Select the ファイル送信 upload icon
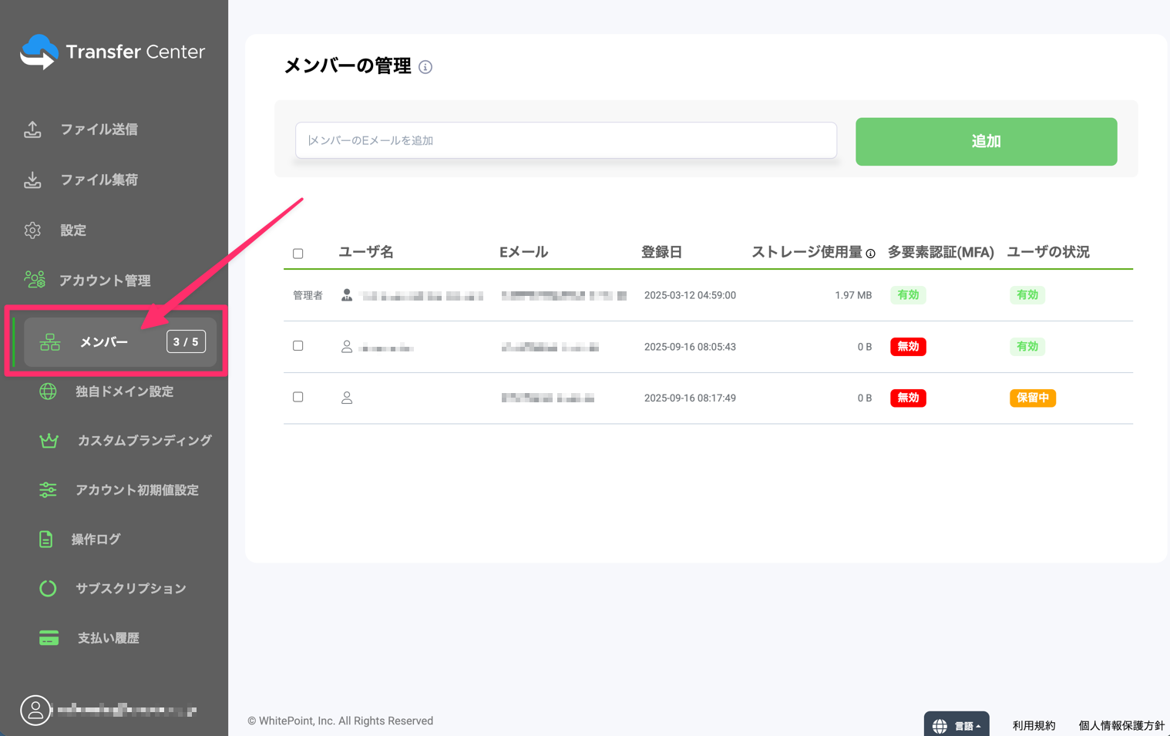 point(32,129)
